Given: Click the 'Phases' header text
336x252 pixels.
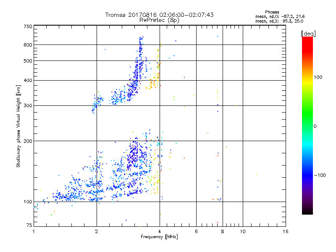Looking at the screenshot, I should 272,12.
